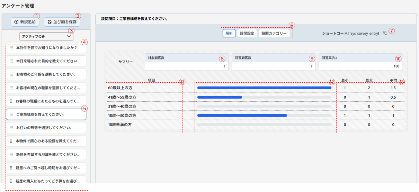Image resolution: width=419 pixels, height=192 pixels.
Task: Switch to the 設問設定 tab
Action: coord(247,34)
